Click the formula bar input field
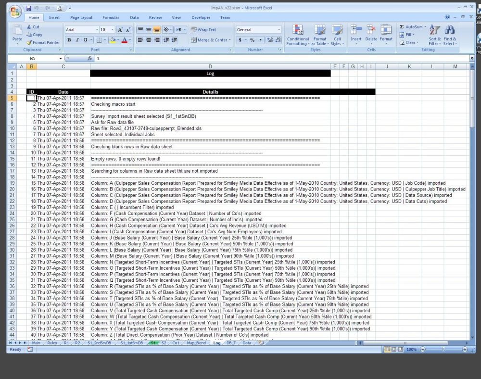 [x=279, y=58]
